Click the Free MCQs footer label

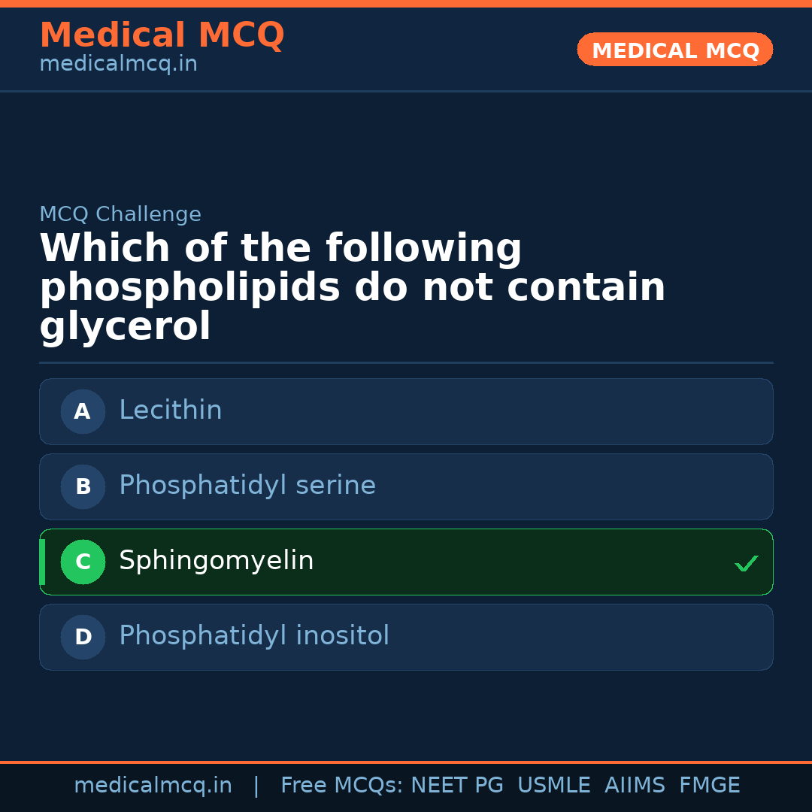[341, 786]
